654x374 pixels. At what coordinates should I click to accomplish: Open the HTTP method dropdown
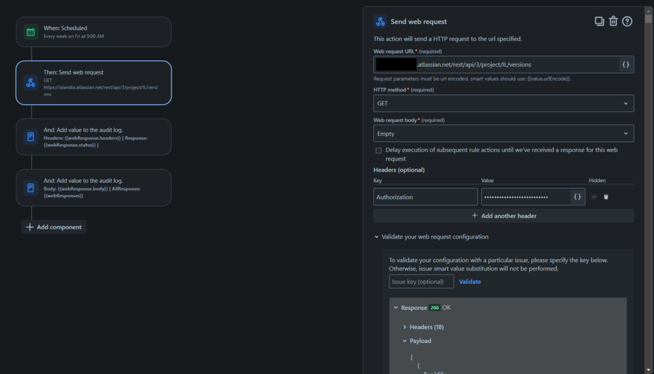pos(503,103)
